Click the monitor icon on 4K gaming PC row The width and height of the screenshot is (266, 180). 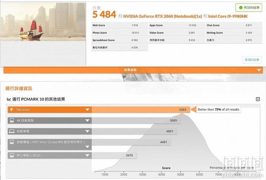pyautogui.click(x=12, y=121)
